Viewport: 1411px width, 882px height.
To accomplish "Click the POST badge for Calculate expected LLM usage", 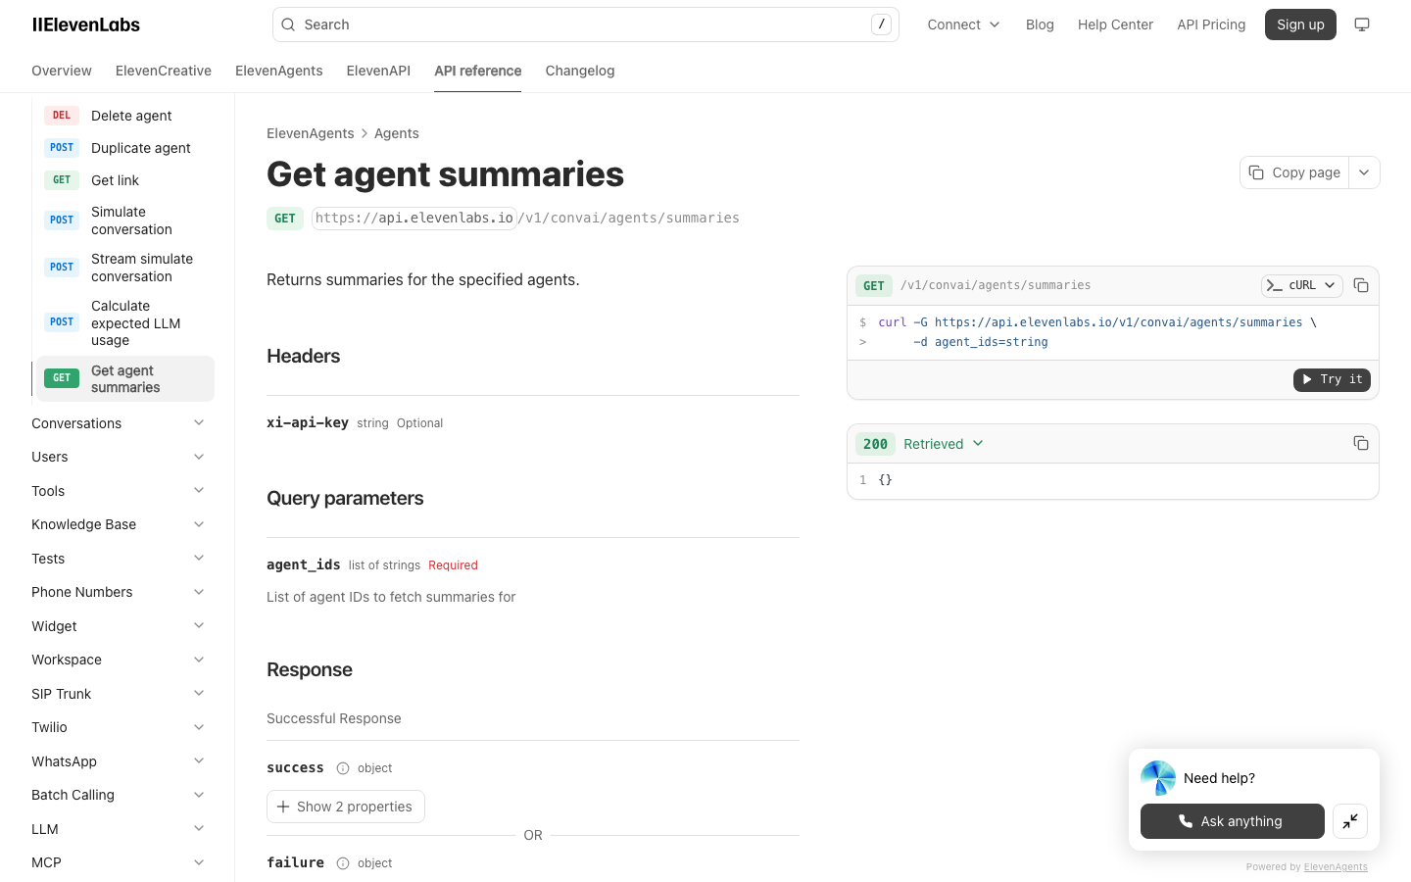I will [x=62, y=322].
